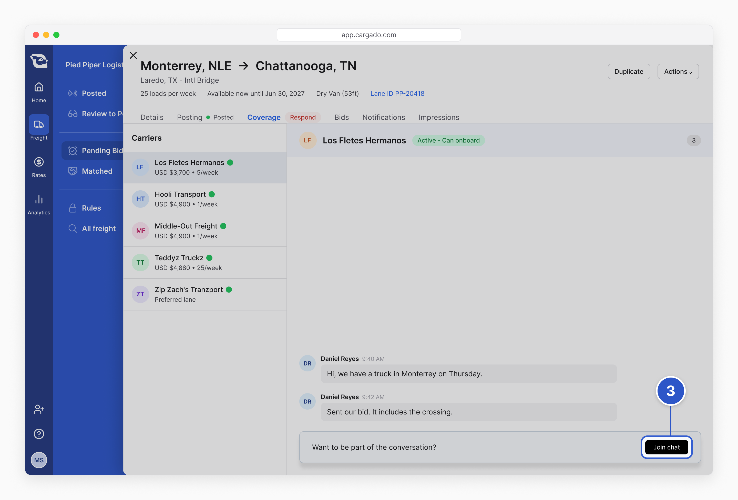
Task: Open Posted freight list
Action: 88,93
